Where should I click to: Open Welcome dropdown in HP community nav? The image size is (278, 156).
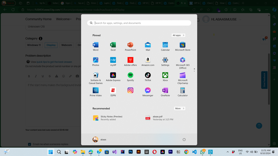pyautogui.click(x=64, y=19)
